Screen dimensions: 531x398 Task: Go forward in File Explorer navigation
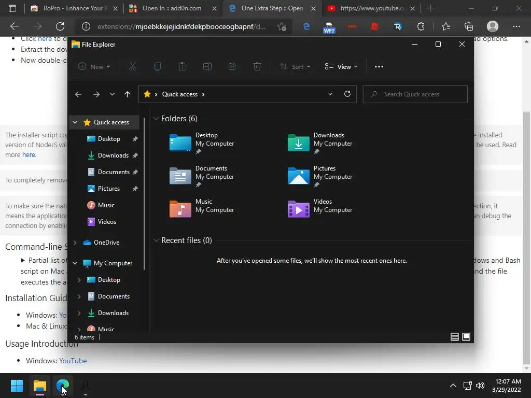tap(96, 94)
